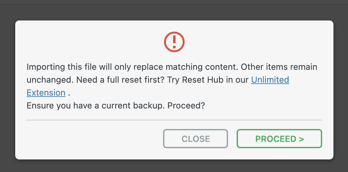
Task: Click the horizontal divider above the buttons
Action: (174, 120)
